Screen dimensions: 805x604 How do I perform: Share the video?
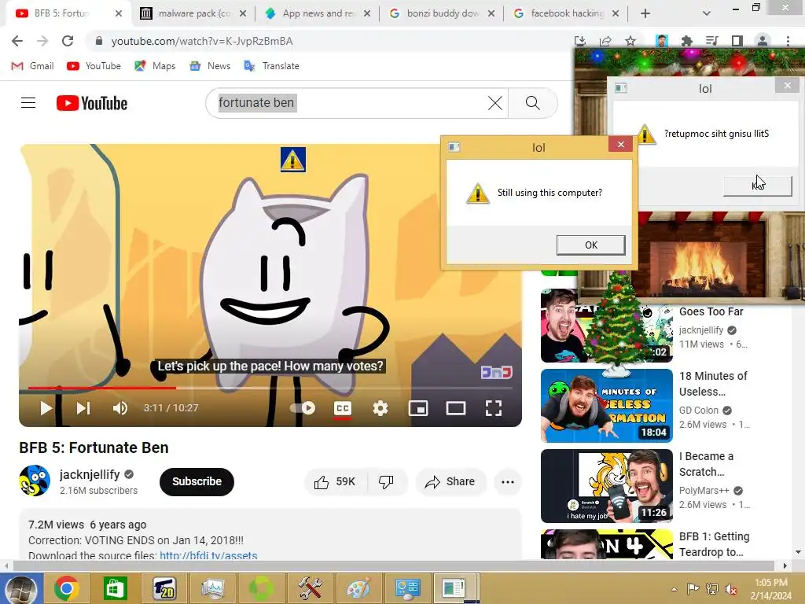[x=450, y=482]
